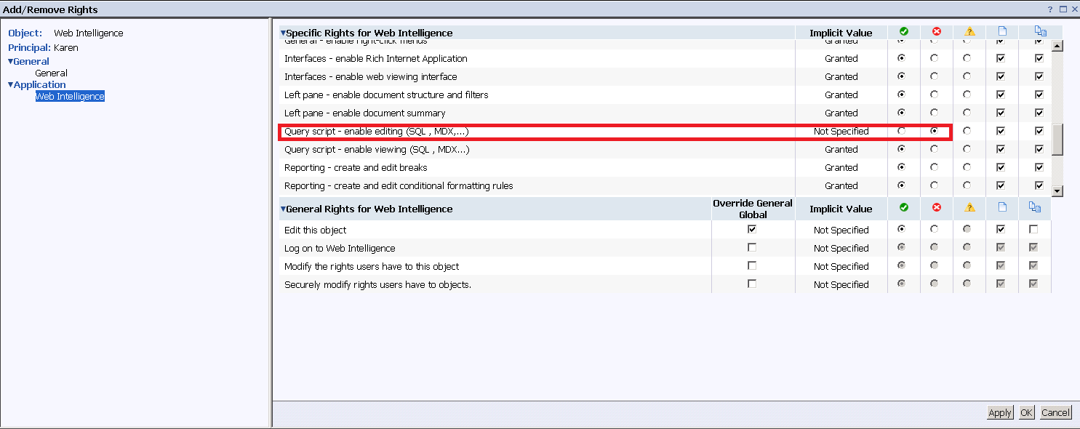This screenshot has width=1080, height=429.
Task: Collapse the Application section in left tree
Action: pos(10,85)
